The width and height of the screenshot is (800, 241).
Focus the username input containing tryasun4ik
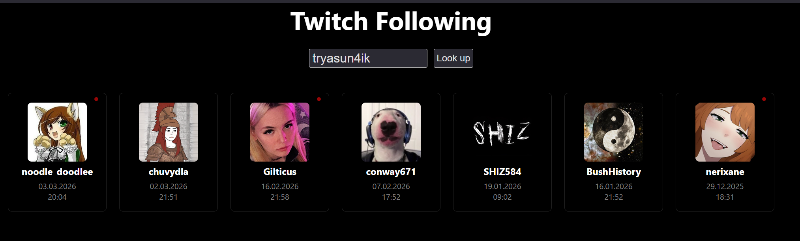(x=368, y=58)
